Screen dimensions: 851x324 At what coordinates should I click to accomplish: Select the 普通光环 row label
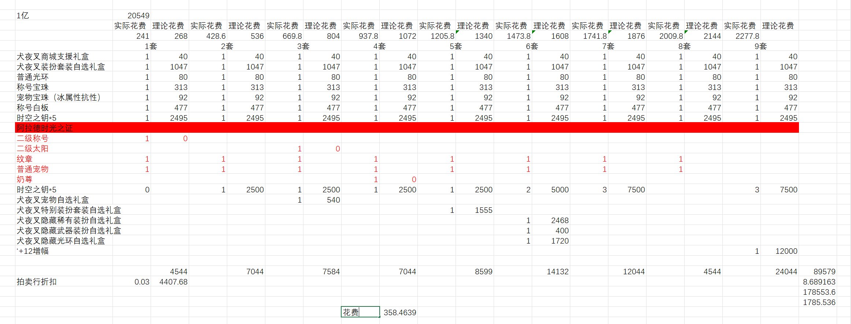(64, 77)
